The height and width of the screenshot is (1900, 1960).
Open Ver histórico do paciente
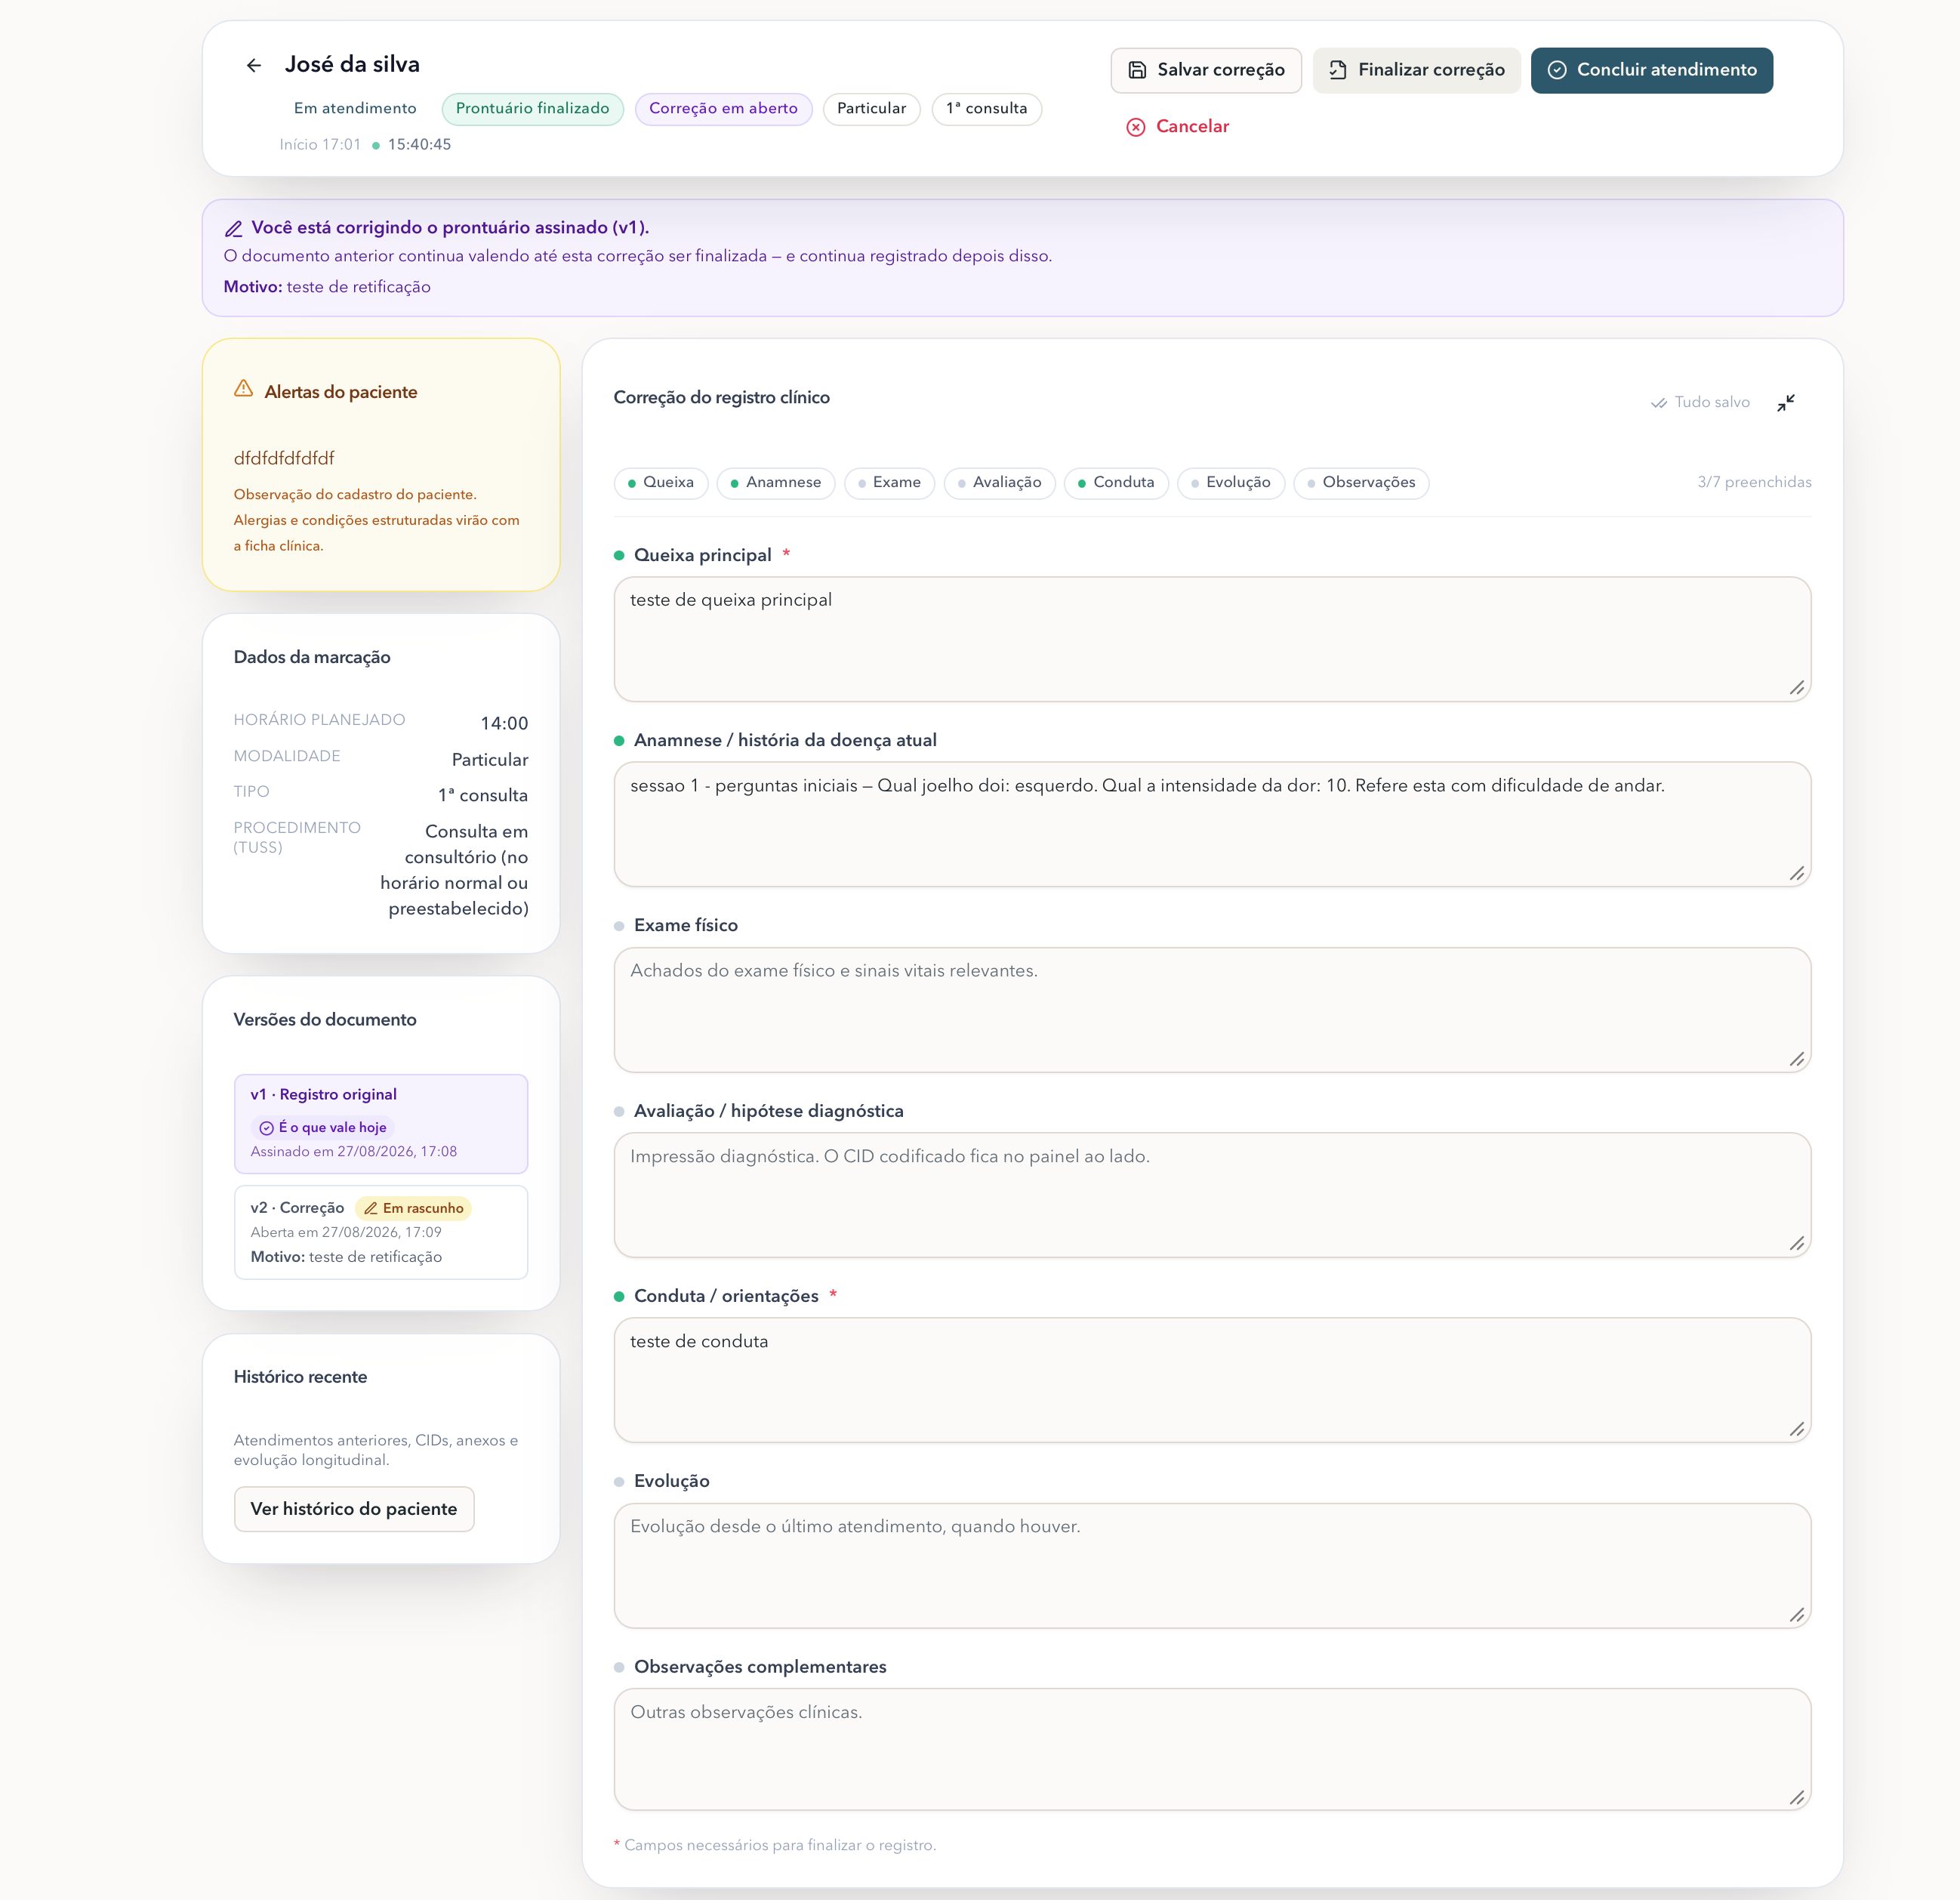click(354, 1509)
